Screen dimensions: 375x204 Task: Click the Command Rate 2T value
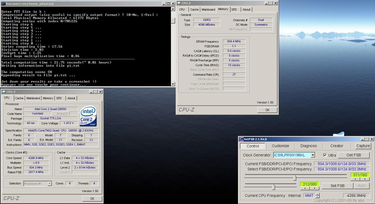click(234, 74)
